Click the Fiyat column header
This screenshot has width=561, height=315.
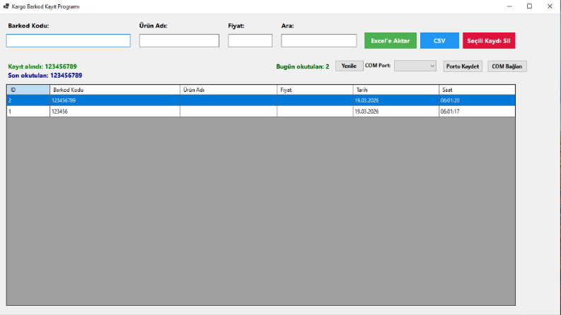coord(316,90)
